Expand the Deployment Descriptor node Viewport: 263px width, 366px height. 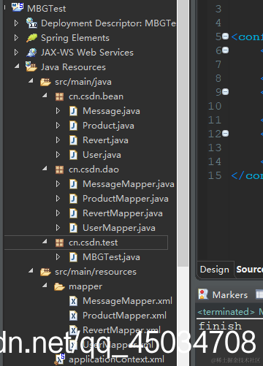[x=16, y=23]
